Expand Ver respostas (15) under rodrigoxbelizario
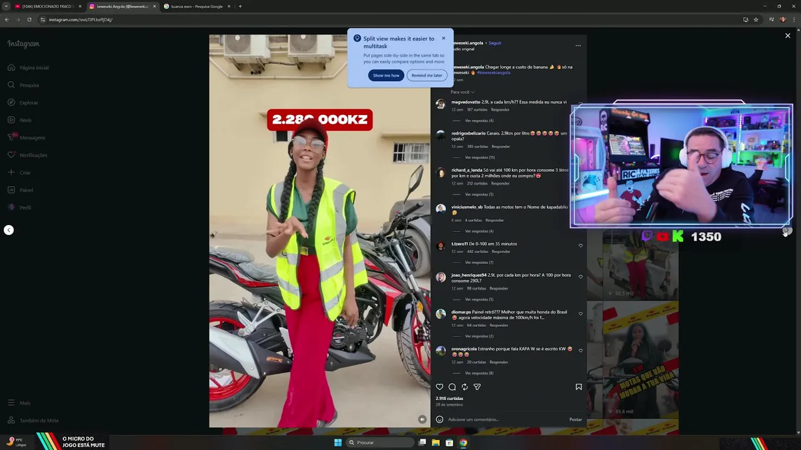801x450 pixels. 480,157
